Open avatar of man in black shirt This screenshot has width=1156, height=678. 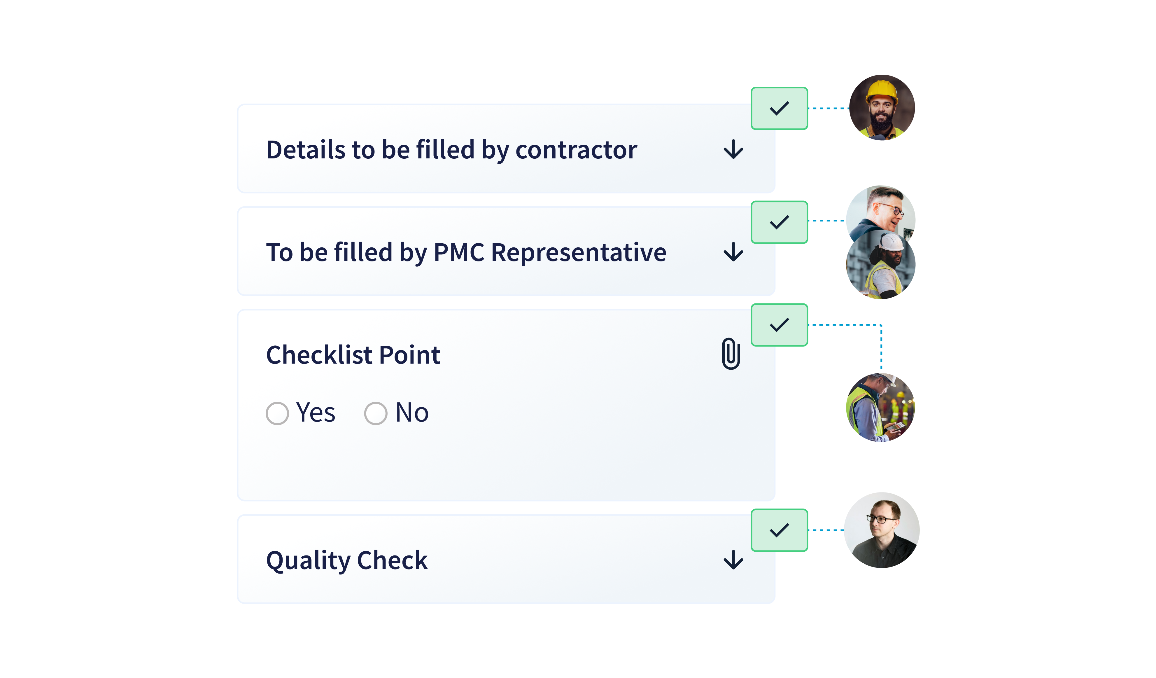coord(882,530)
